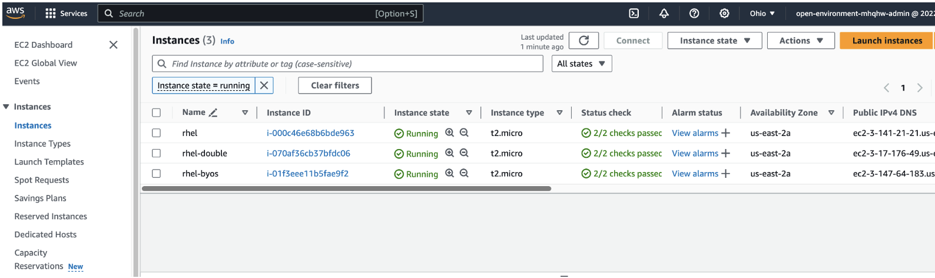
Task: Open Spot Requests in sidebar
Action: (42, 180)
